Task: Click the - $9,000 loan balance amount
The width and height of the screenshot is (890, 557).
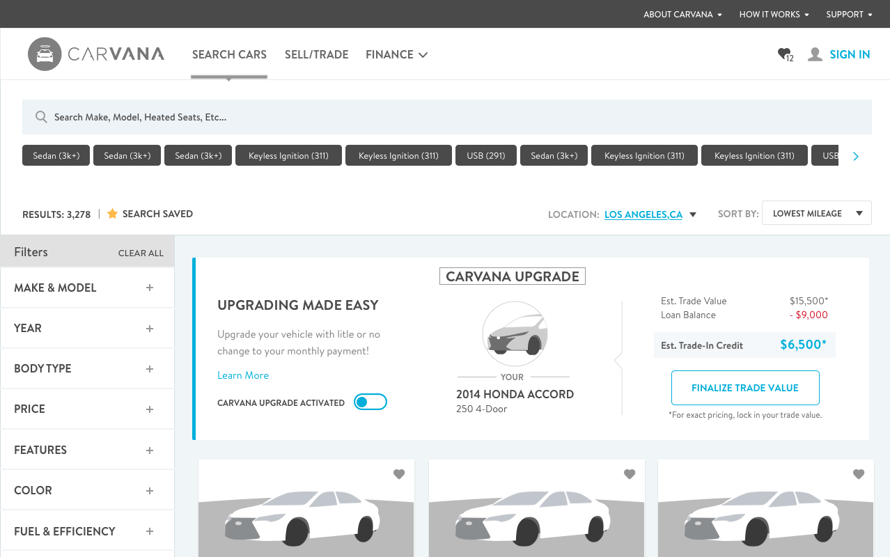Action: 809,315
